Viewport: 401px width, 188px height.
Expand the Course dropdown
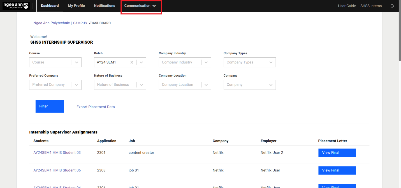coord(77,62)
